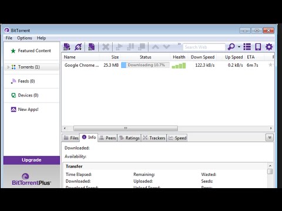Click the 122.3 kB/s down speed cell
282x211 pixels.
(x=205, y=65)
